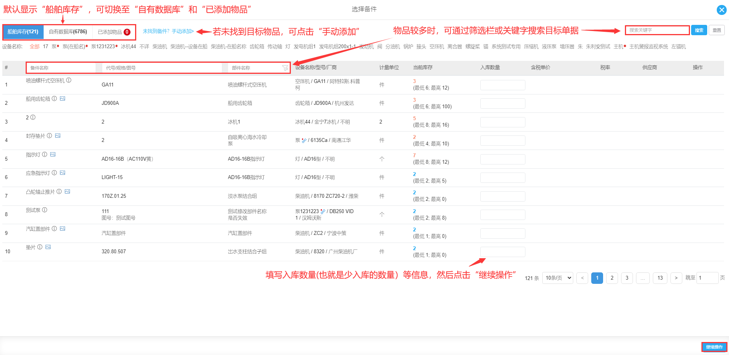
Task: Go to page 3
Action: pyautogui.click(x=627, y=278)
